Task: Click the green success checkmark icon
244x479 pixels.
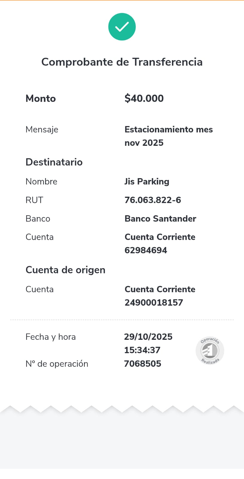Action: pos(122,27)
